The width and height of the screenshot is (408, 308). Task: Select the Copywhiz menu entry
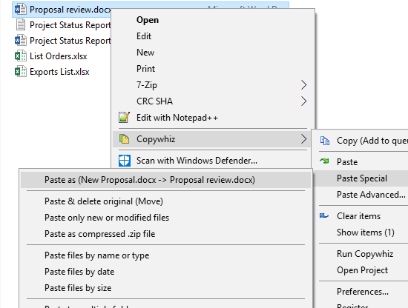click(x=212, y=139)
